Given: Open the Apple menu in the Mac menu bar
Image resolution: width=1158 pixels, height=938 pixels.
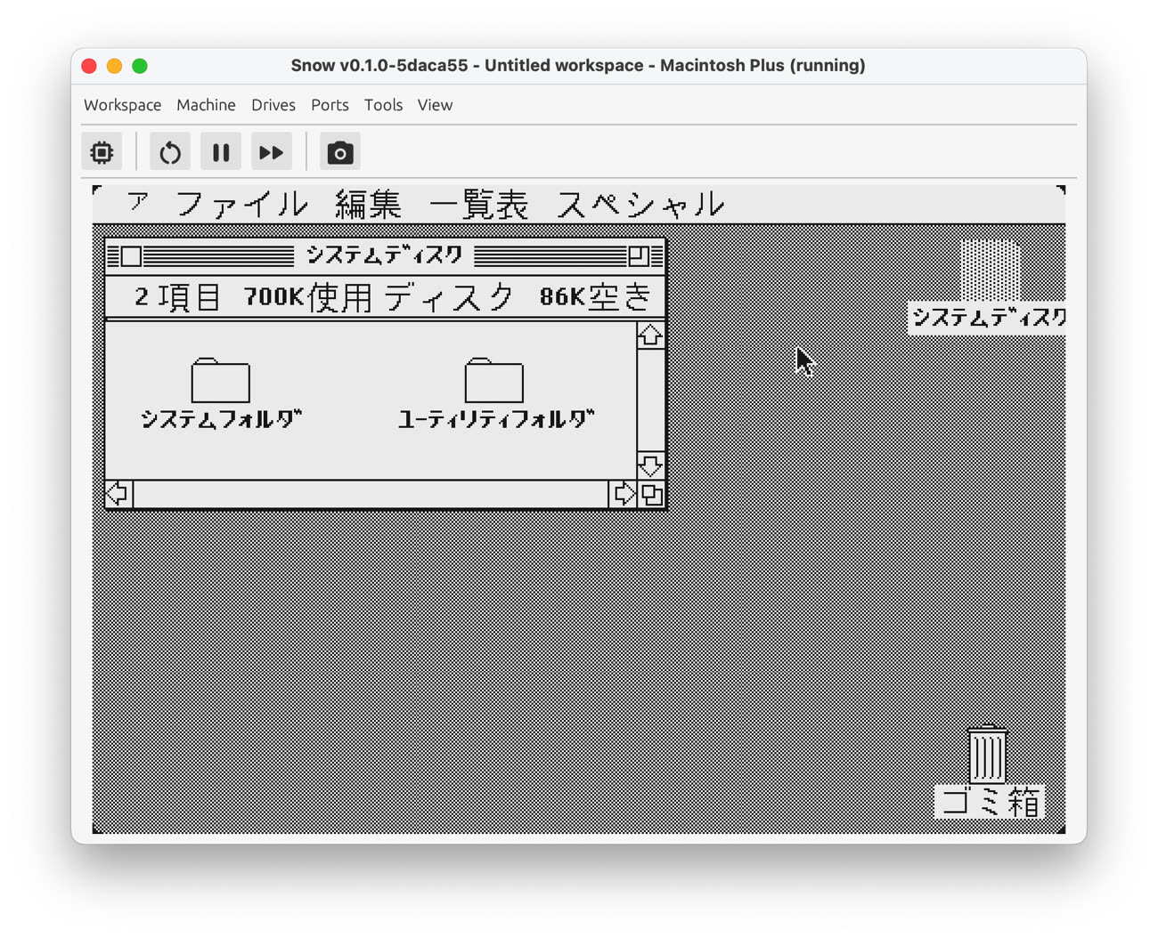Looking at the screenshot, I should click(x=137, y=204).
